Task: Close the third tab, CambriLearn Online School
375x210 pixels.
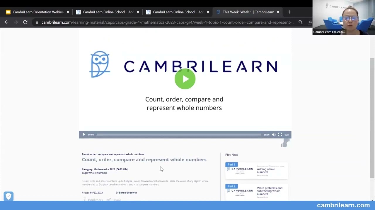Action: coord(208,12)
